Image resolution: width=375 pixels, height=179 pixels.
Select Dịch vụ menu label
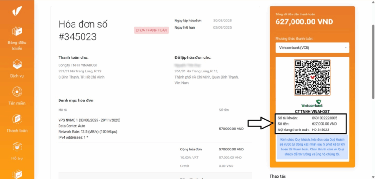17,76
